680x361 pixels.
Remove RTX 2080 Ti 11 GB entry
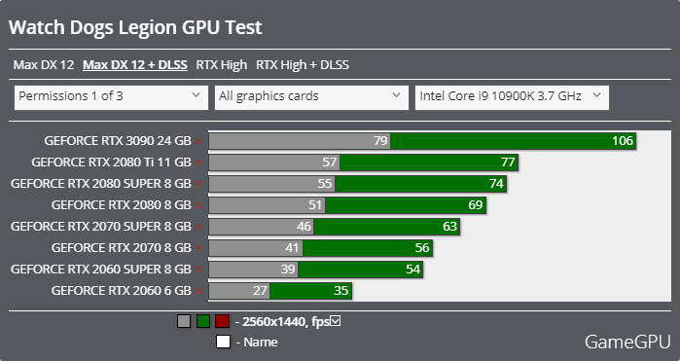pyautogui.click(x=198, y=162)
